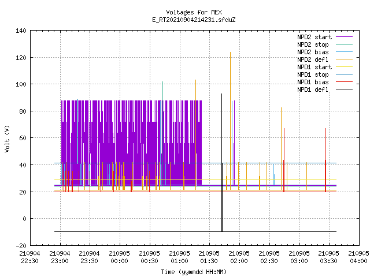Screen dimensions: 370x277
Task: Click the y-axis tick value 40
Action: 23,165
